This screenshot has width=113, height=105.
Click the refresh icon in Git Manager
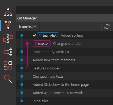(x=107, y=27)
